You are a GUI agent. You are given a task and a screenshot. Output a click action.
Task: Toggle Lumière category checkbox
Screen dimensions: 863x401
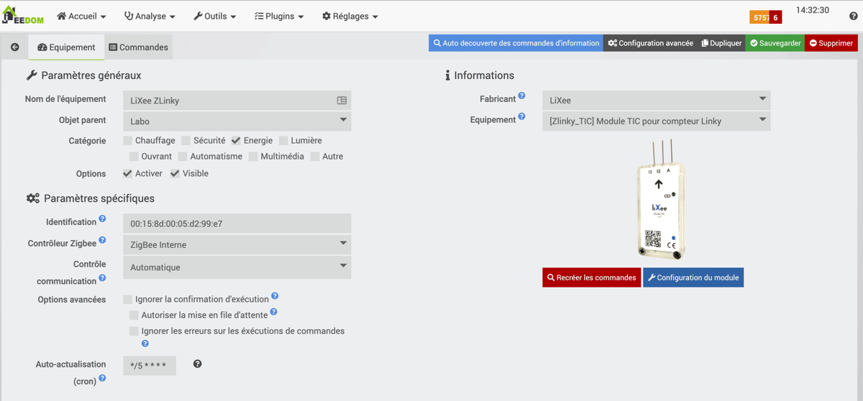point(284,141)
